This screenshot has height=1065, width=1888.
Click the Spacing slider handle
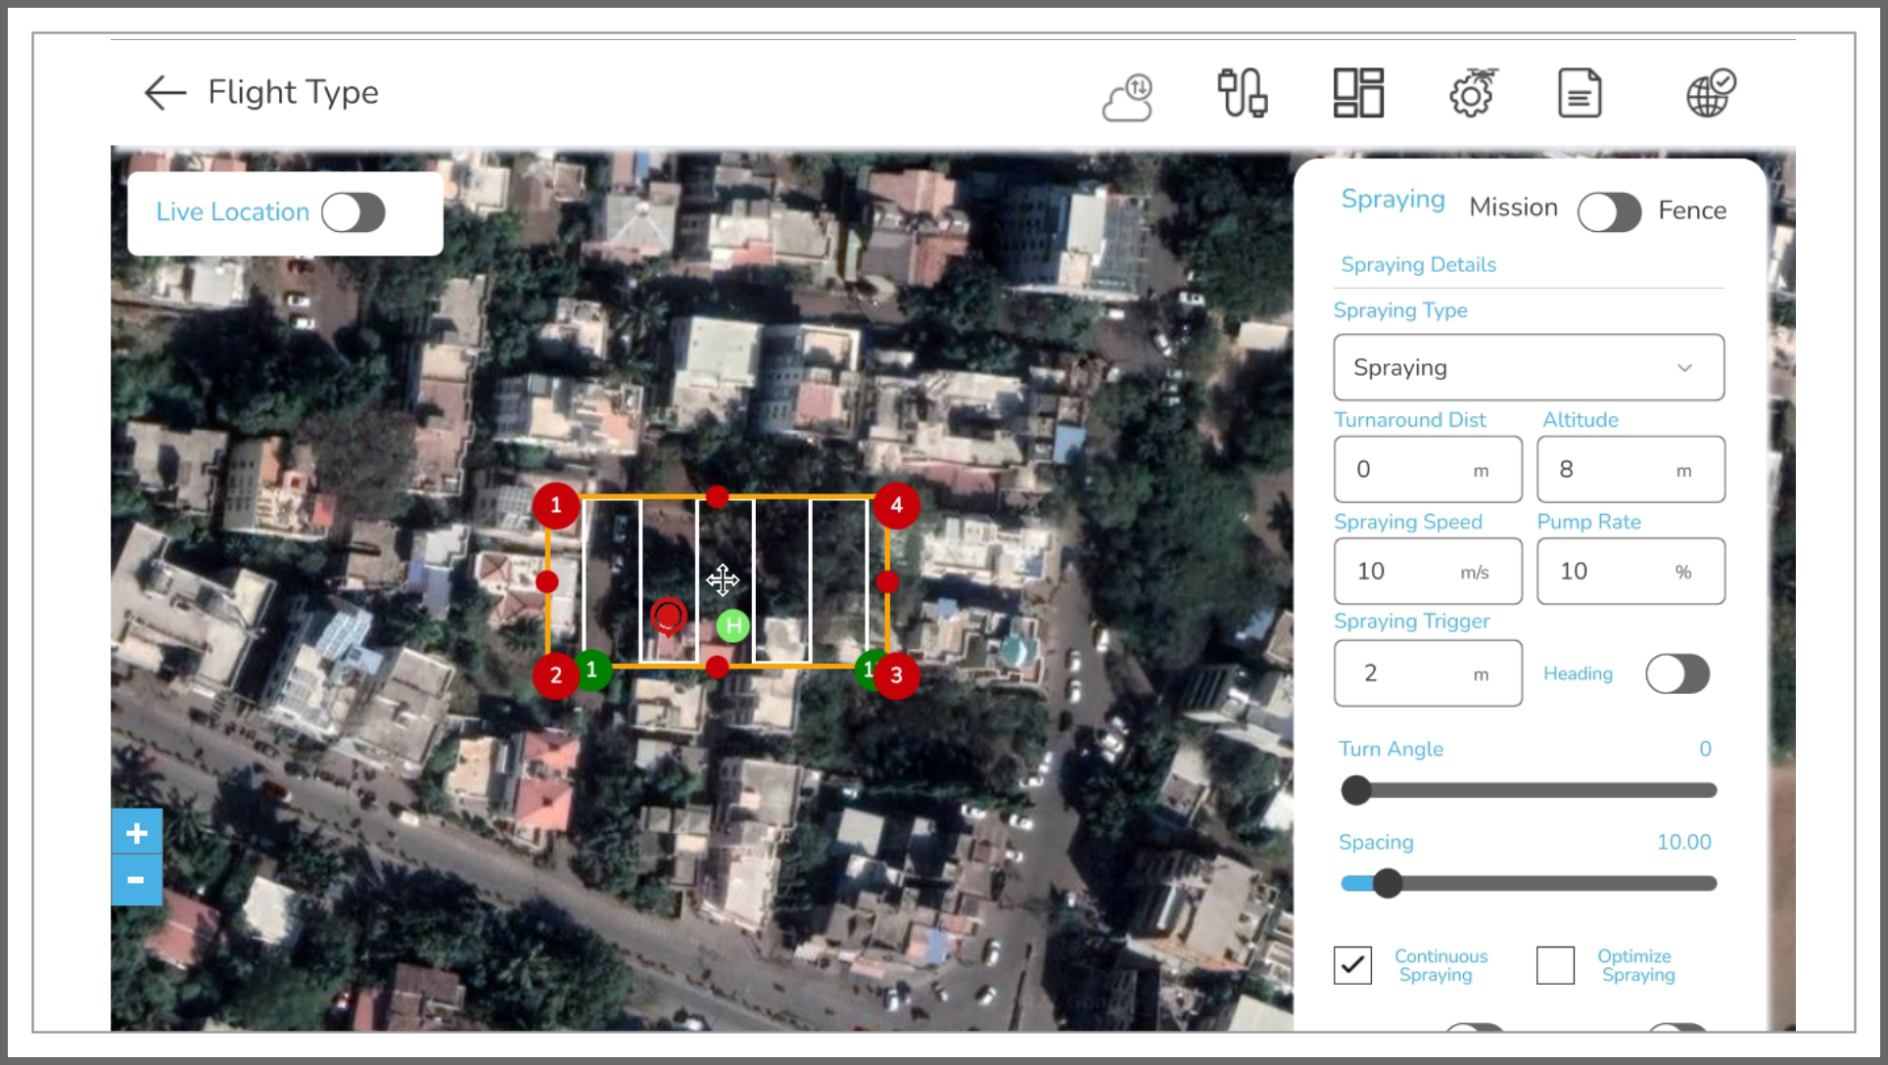tap(1387, 882)
